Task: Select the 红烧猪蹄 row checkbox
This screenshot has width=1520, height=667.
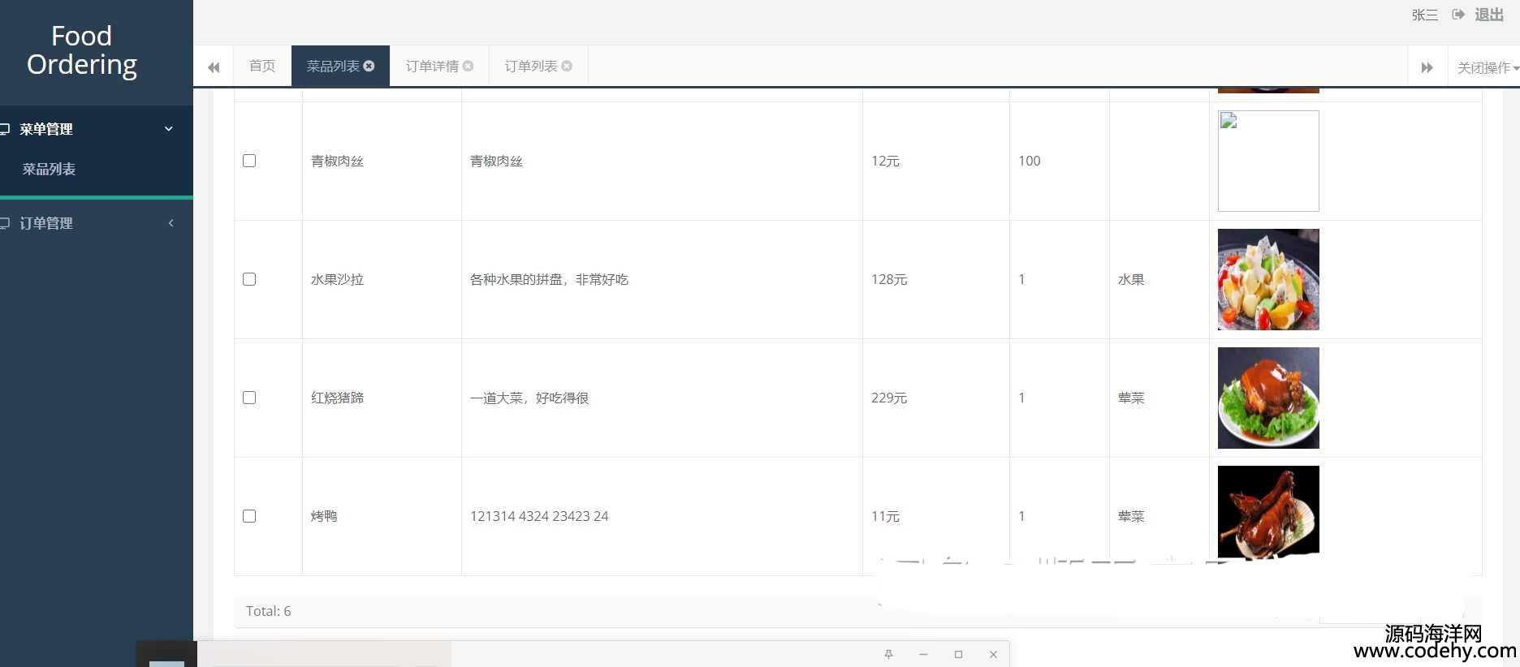Action: [249, 398]
